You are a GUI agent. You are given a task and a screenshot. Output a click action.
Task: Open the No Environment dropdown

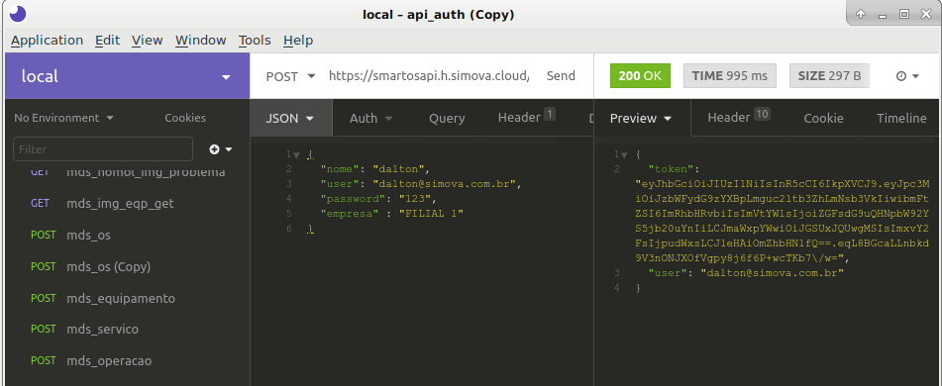point(63,118)
